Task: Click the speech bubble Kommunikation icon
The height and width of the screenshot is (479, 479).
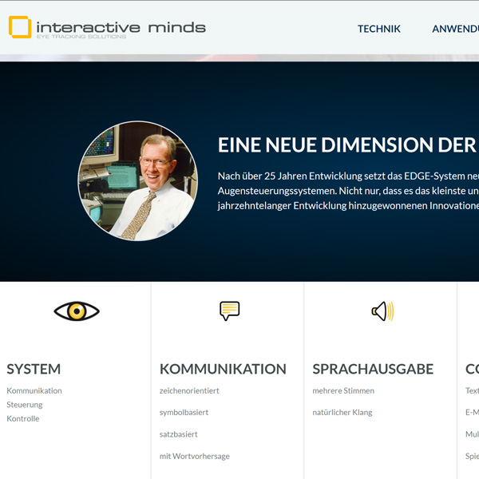Action: pos(229,311)
